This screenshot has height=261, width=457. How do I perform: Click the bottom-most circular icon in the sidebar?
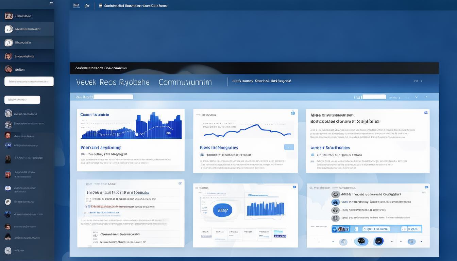pos(8,251)
